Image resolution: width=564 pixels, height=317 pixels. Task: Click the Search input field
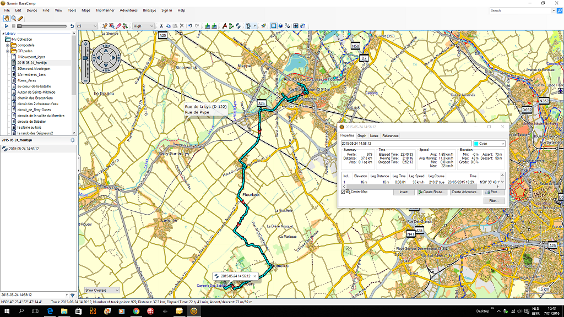point(520,11)
